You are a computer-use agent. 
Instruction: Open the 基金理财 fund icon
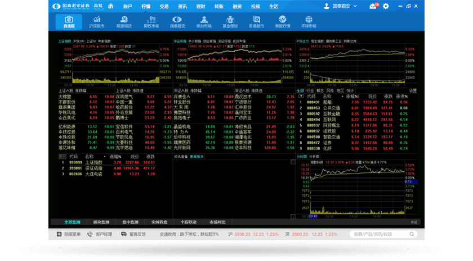pyautogui.click(x=230, y=22)
